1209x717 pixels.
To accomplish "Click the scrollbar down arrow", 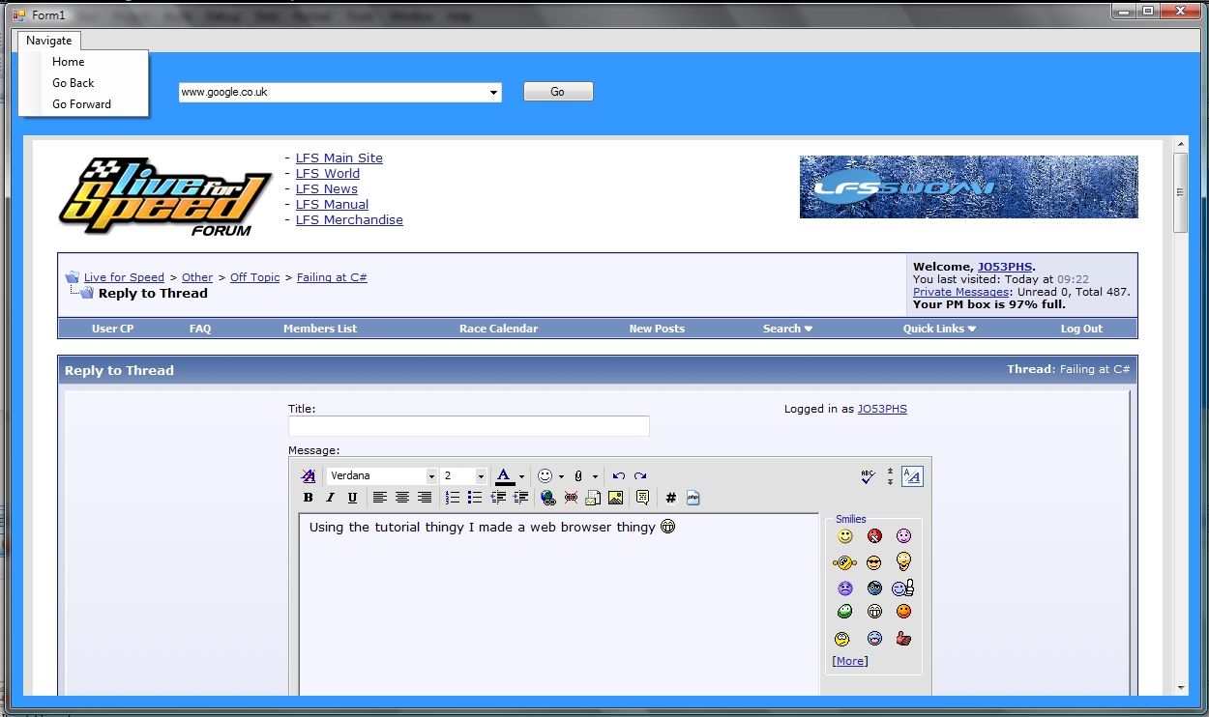I will [x=1181, y=688].
